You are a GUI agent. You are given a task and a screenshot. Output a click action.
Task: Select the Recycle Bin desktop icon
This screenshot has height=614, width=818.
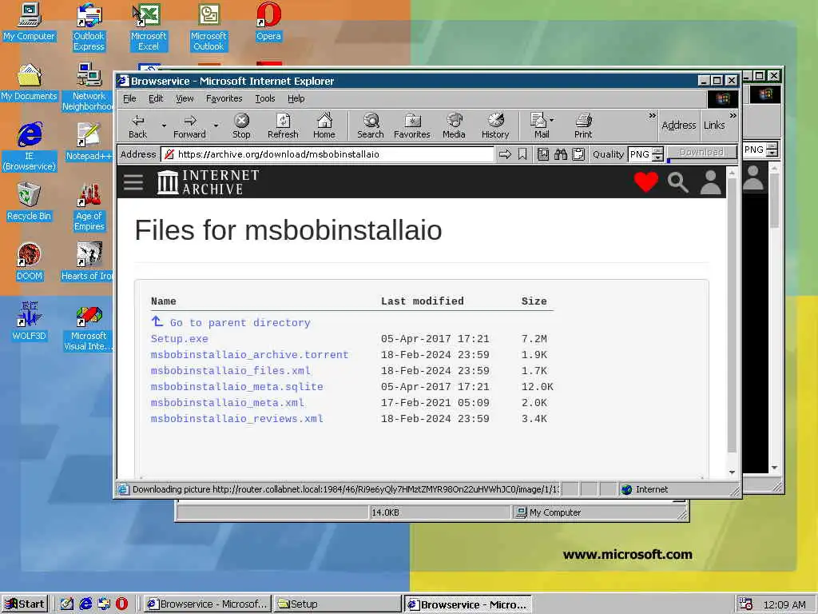30,201
